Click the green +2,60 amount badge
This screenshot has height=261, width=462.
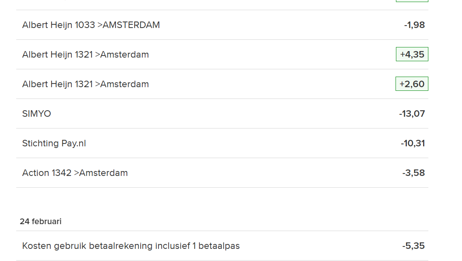click(x=412, y=84)
